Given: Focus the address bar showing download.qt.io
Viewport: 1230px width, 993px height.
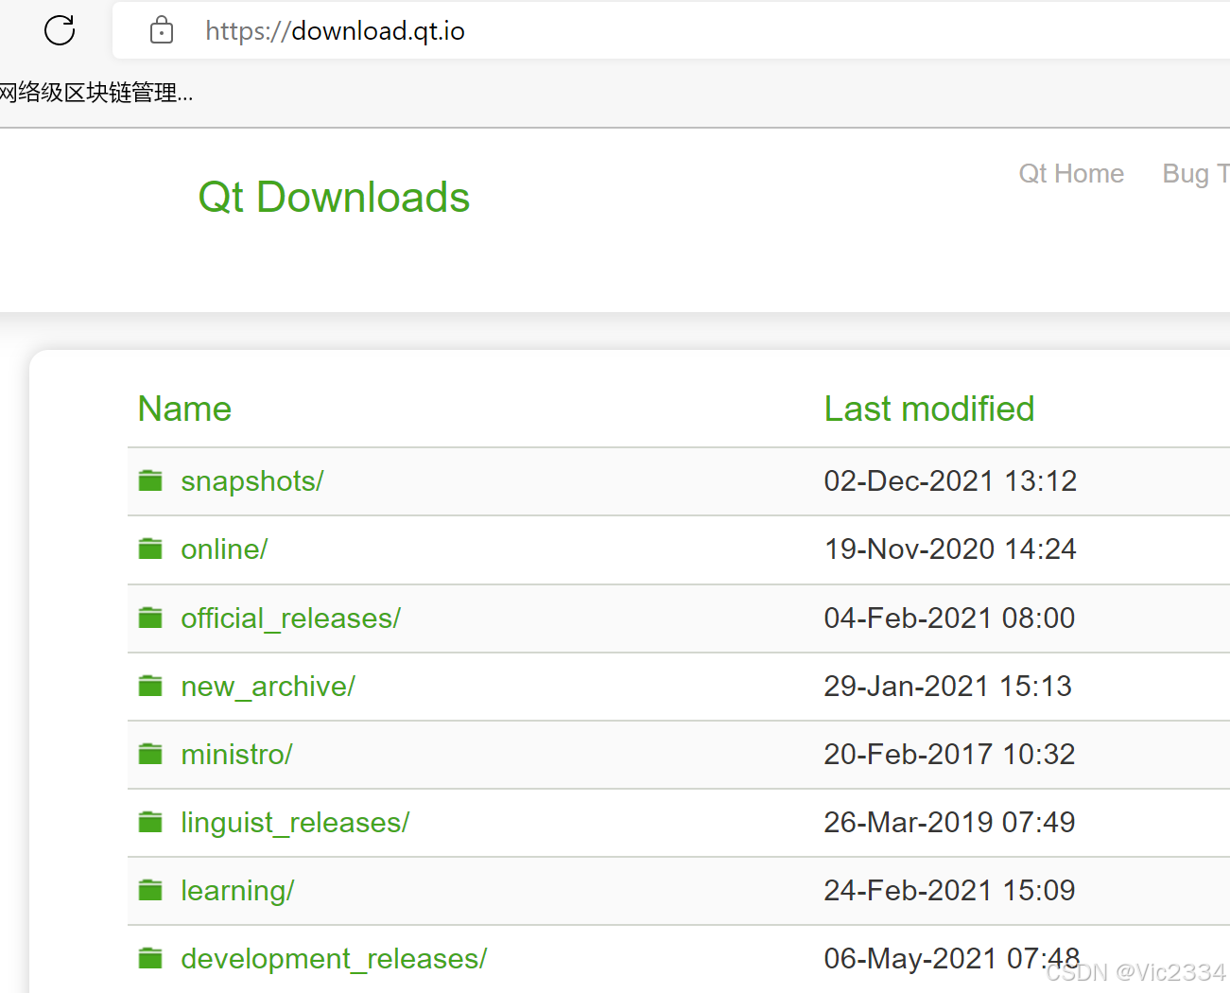Looking at the screenshot, I should 671,30.
